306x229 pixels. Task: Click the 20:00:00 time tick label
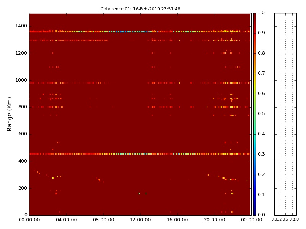click(x=215, y=220)
